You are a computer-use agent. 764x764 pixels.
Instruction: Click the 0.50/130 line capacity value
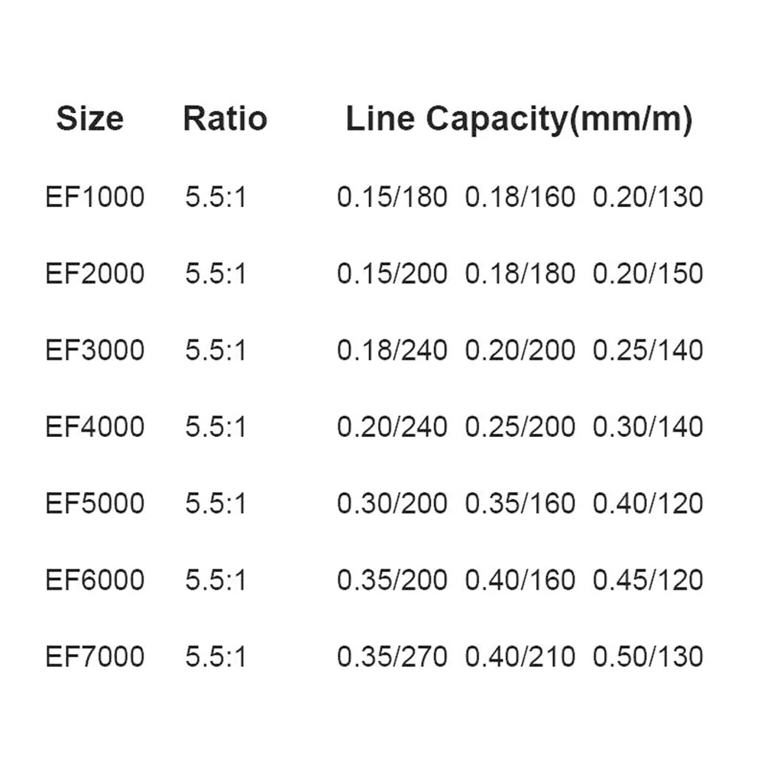pos(648,656)
